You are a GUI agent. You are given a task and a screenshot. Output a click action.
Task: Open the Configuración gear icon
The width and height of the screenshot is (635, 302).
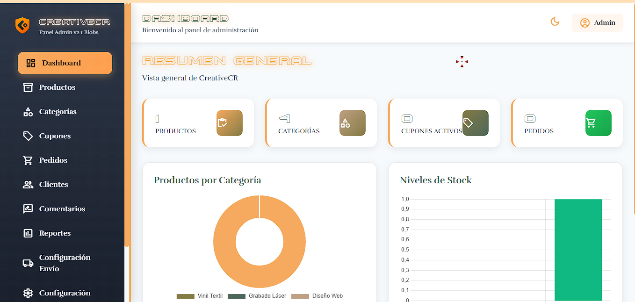28,293
